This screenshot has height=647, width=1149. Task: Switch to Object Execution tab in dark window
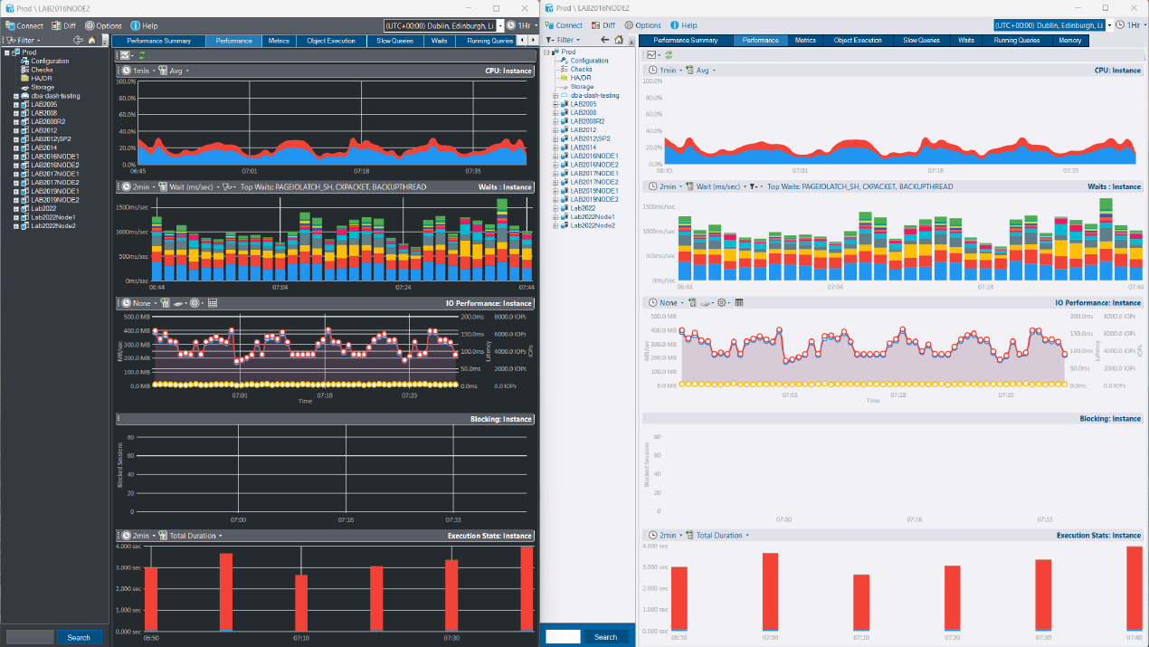pos(331,41)
